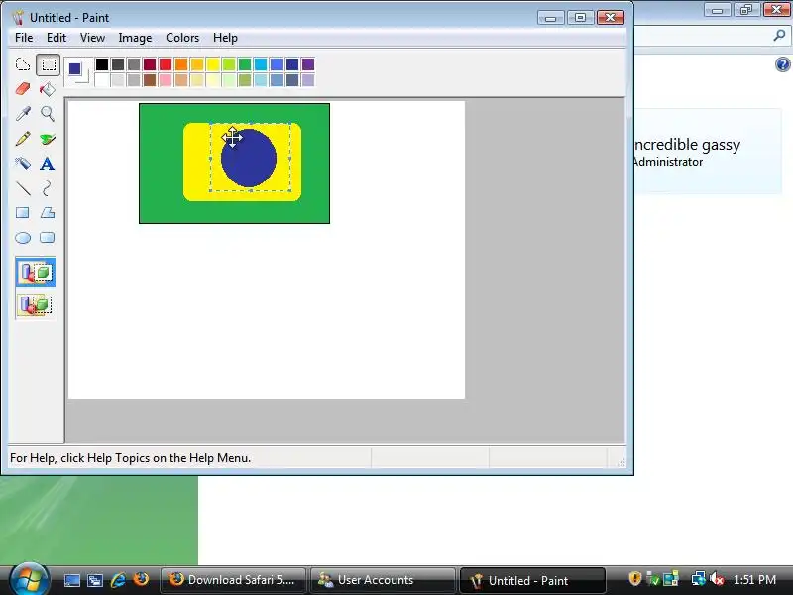Close the Paint window

(611, 18)
